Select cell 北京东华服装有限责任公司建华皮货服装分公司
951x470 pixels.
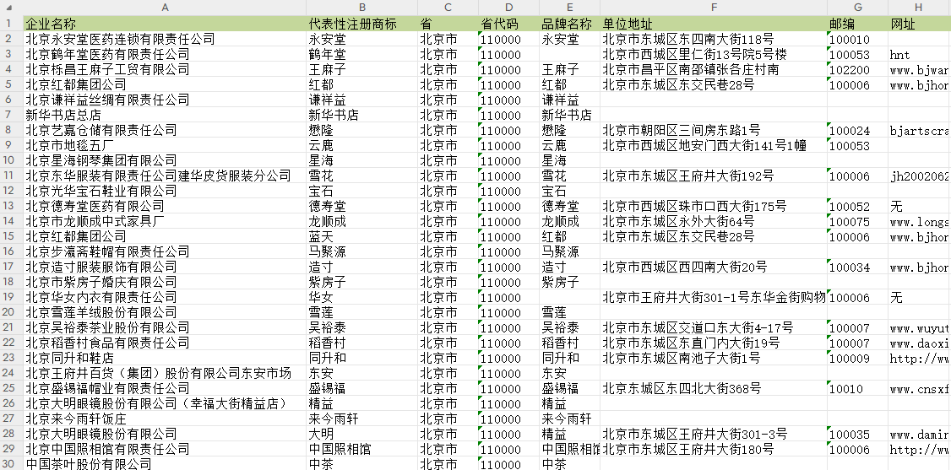(x=165, y=176)
